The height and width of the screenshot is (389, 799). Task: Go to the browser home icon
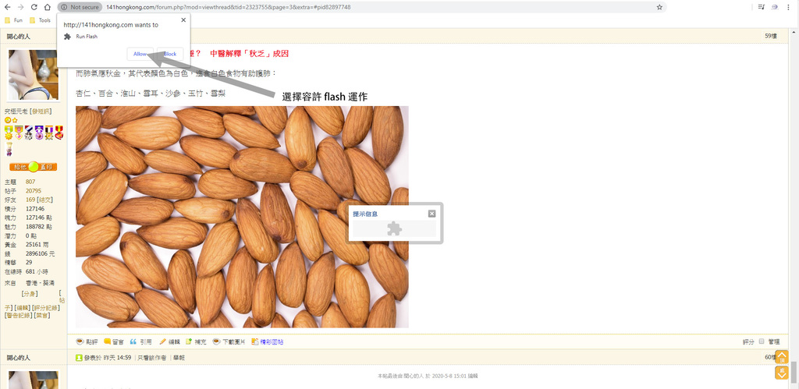tap(47, 7)
